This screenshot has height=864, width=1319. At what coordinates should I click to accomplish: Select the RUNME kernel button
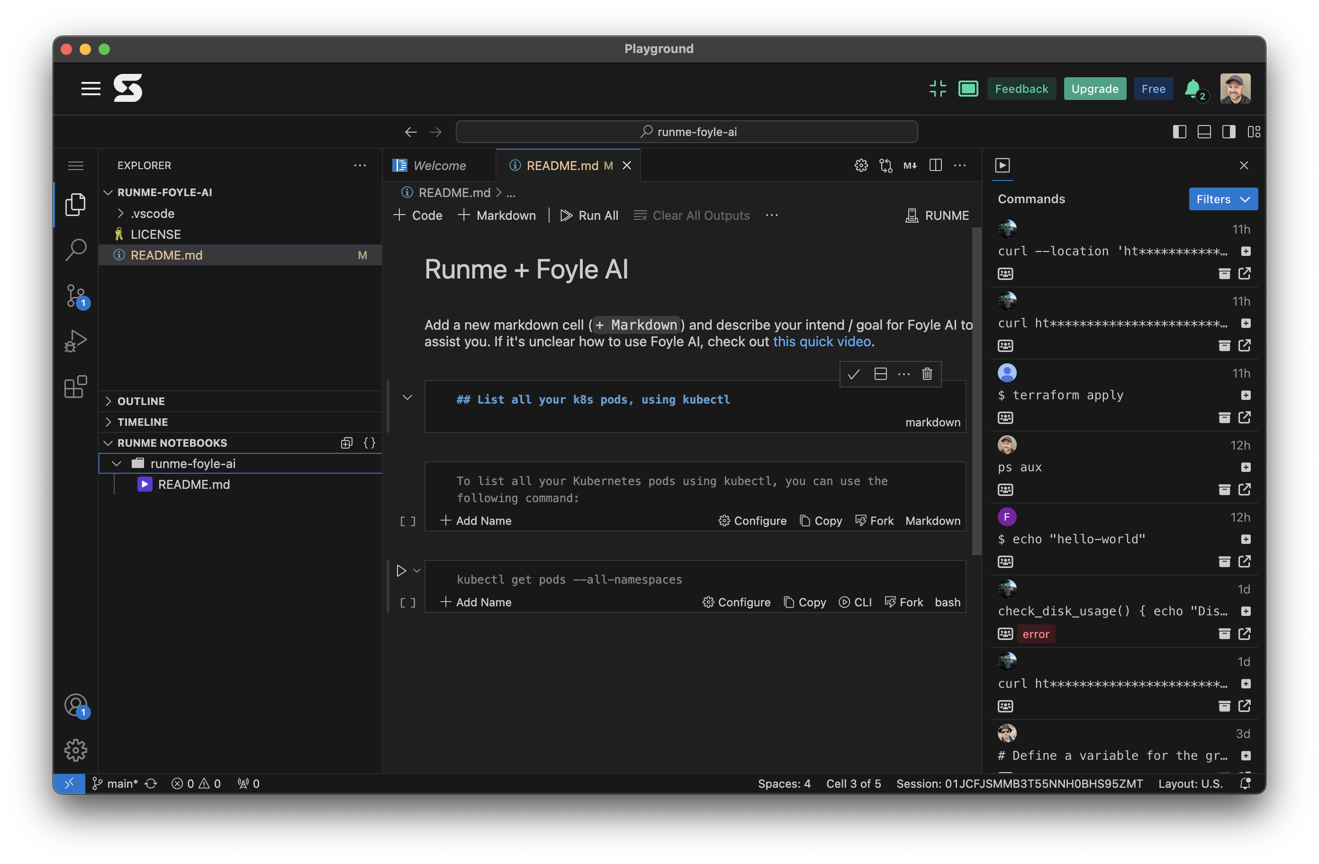(937, 216)
